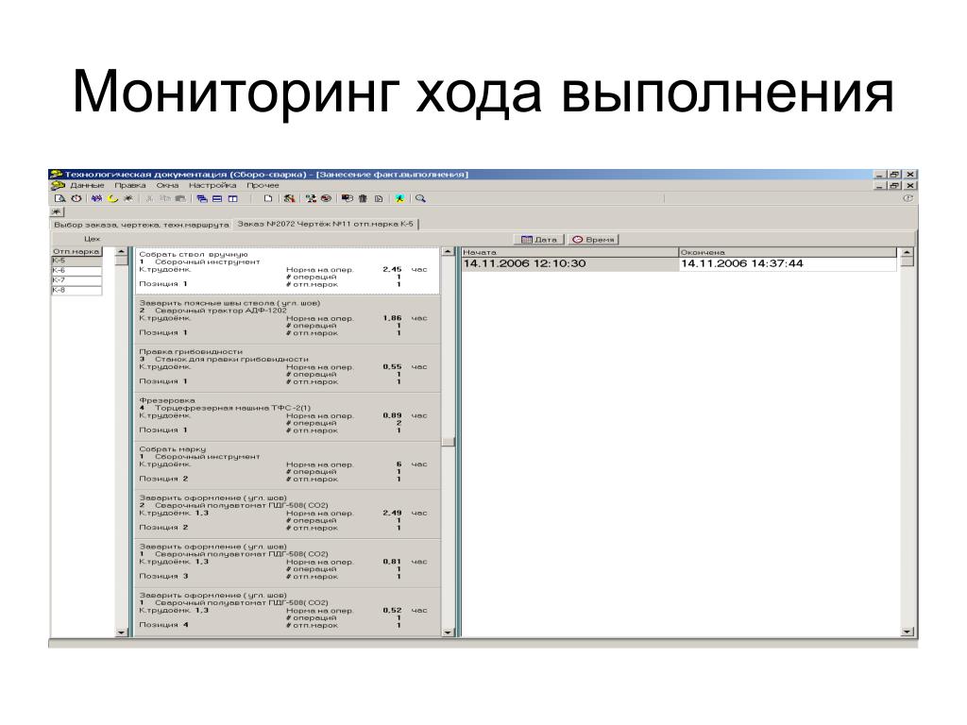
Task: Click the Цех label above the list
Action: tap(92, 239)
